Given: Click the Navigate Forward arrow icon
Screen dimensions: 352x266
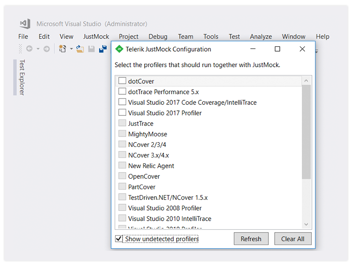Looking at the screenshot, I should point(47,49).
